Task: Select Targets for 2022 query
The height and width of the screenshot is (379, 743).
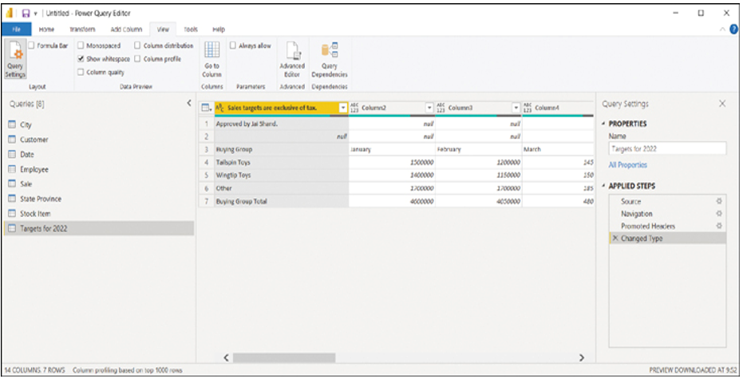Action: pyautogui.click(x=99, y=228)
